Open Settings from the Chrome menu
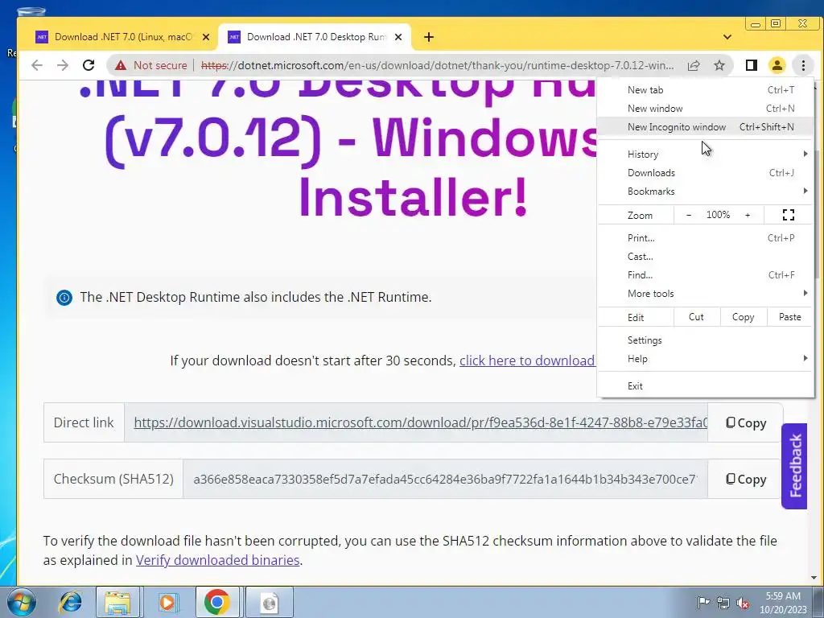The image size is (824, 618). [705, 340]
